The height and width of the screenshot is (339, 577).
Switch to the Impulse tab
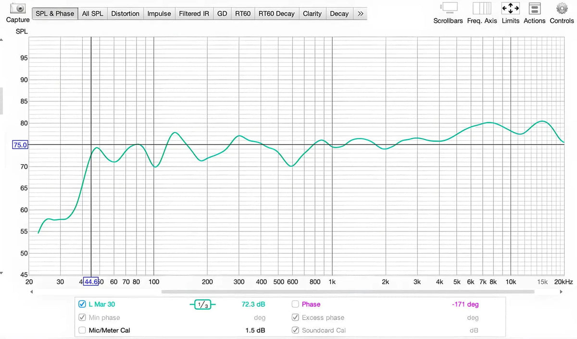pyautogui.click(x=159, y=13)
